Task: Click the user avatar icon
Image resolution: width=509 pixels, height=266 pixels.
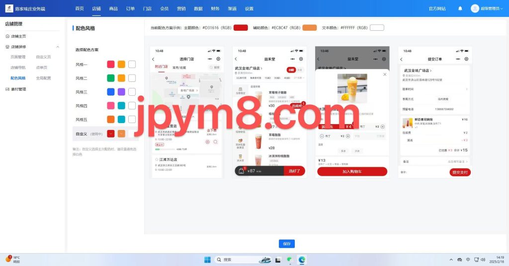Action: pos(475,8)
